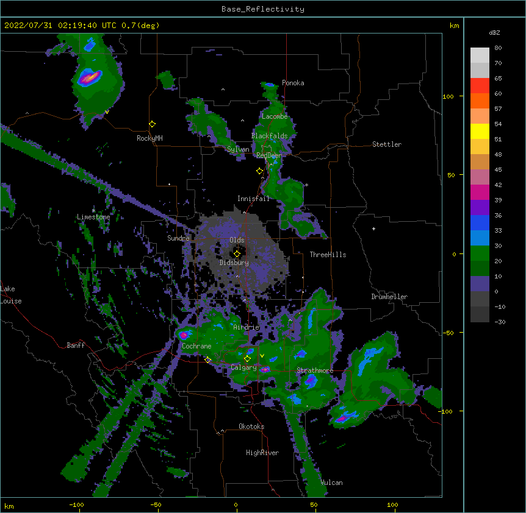This screenshot has height=513, width=526.
Task: Click the yellow radar site diamond between Olds and Didsbury
Action: 237,254
